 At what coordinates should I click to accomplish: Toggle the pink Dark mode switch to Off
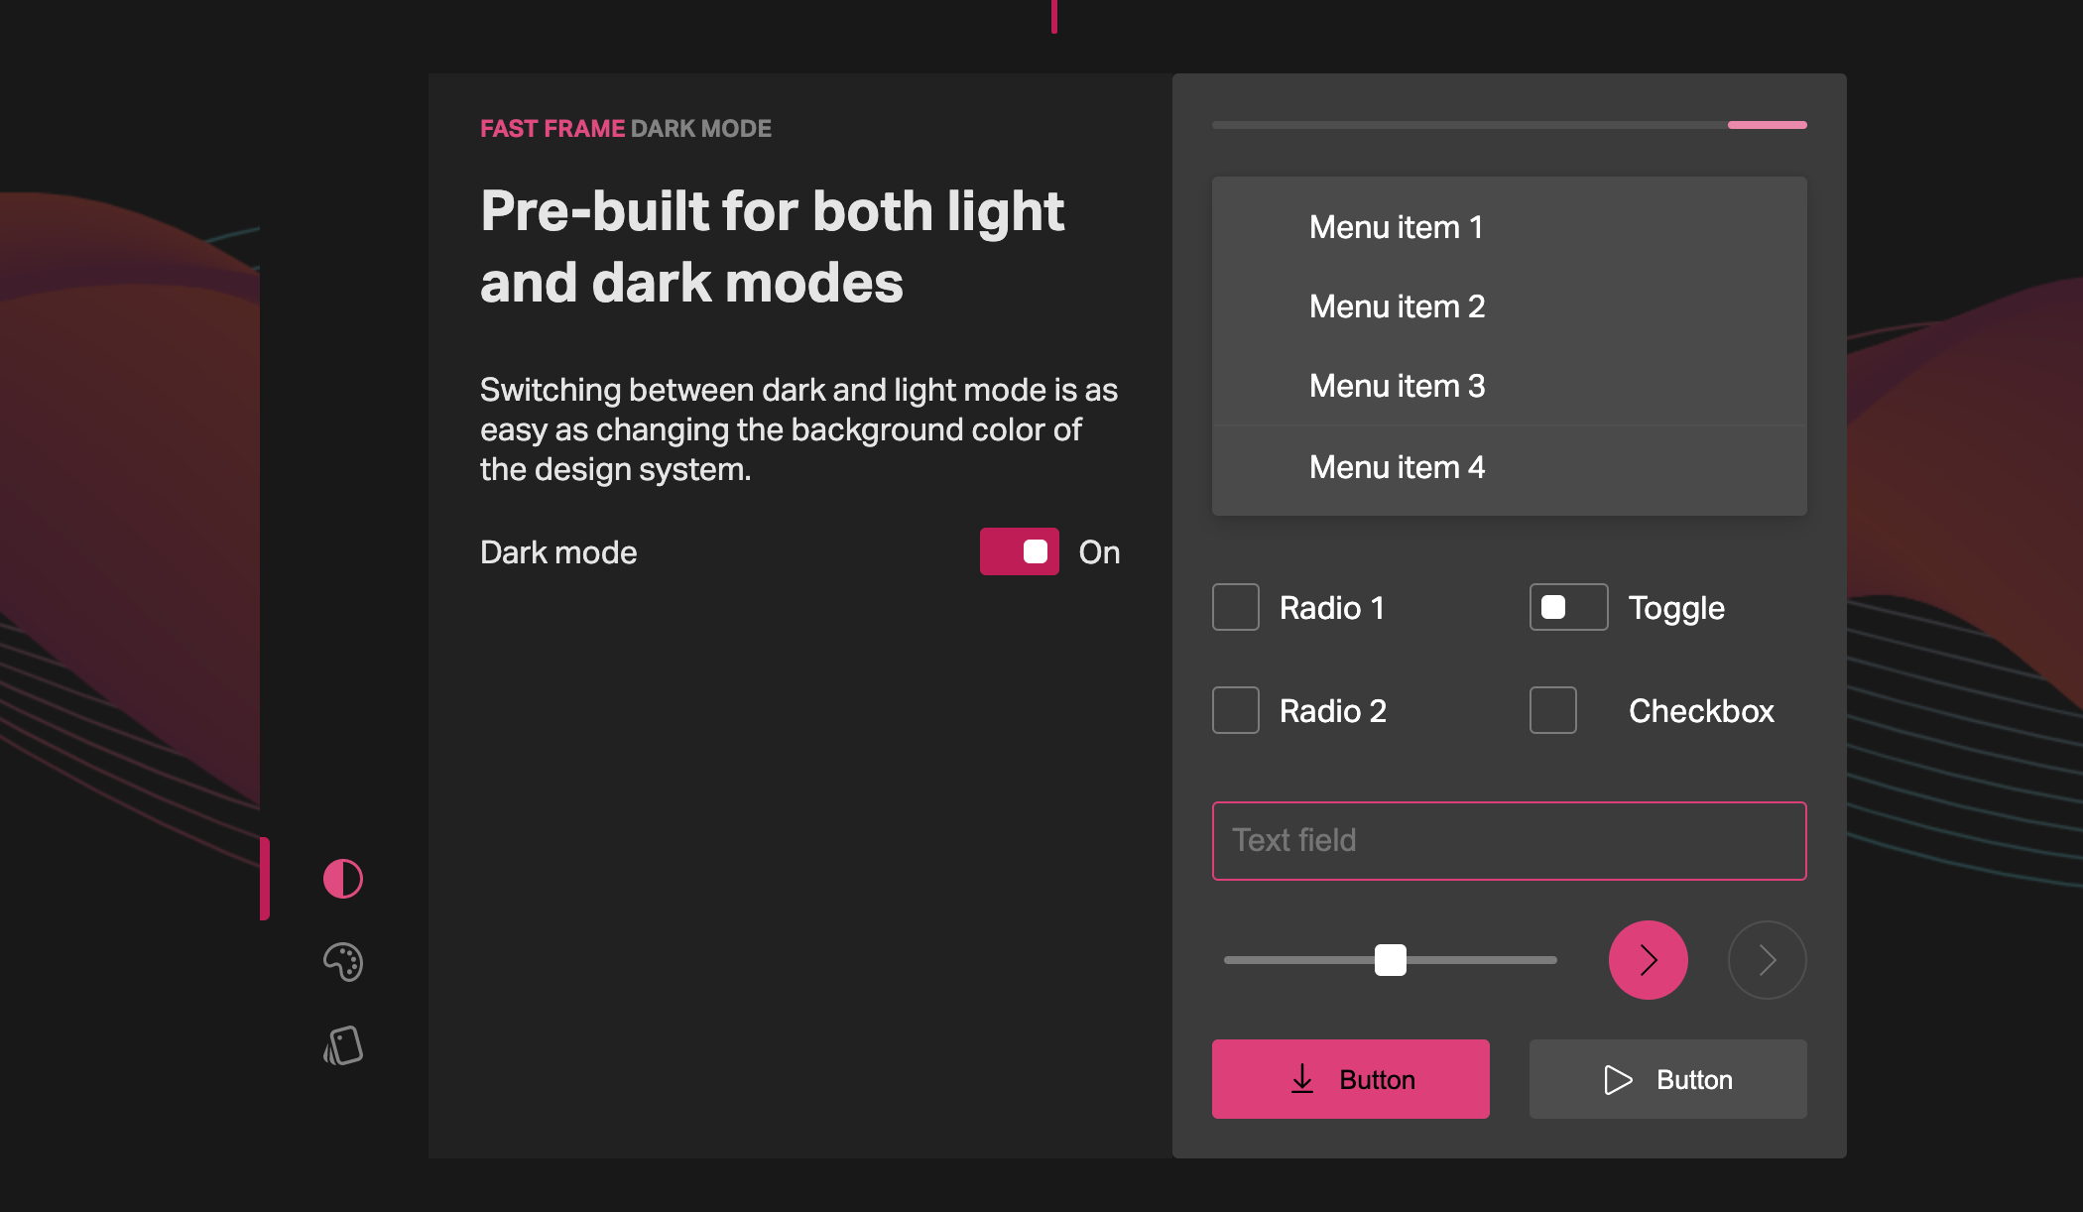(1019, 551)
